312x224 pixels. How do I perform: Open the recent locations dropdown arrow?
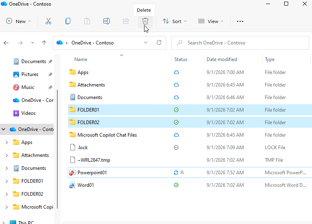[32, 43]
